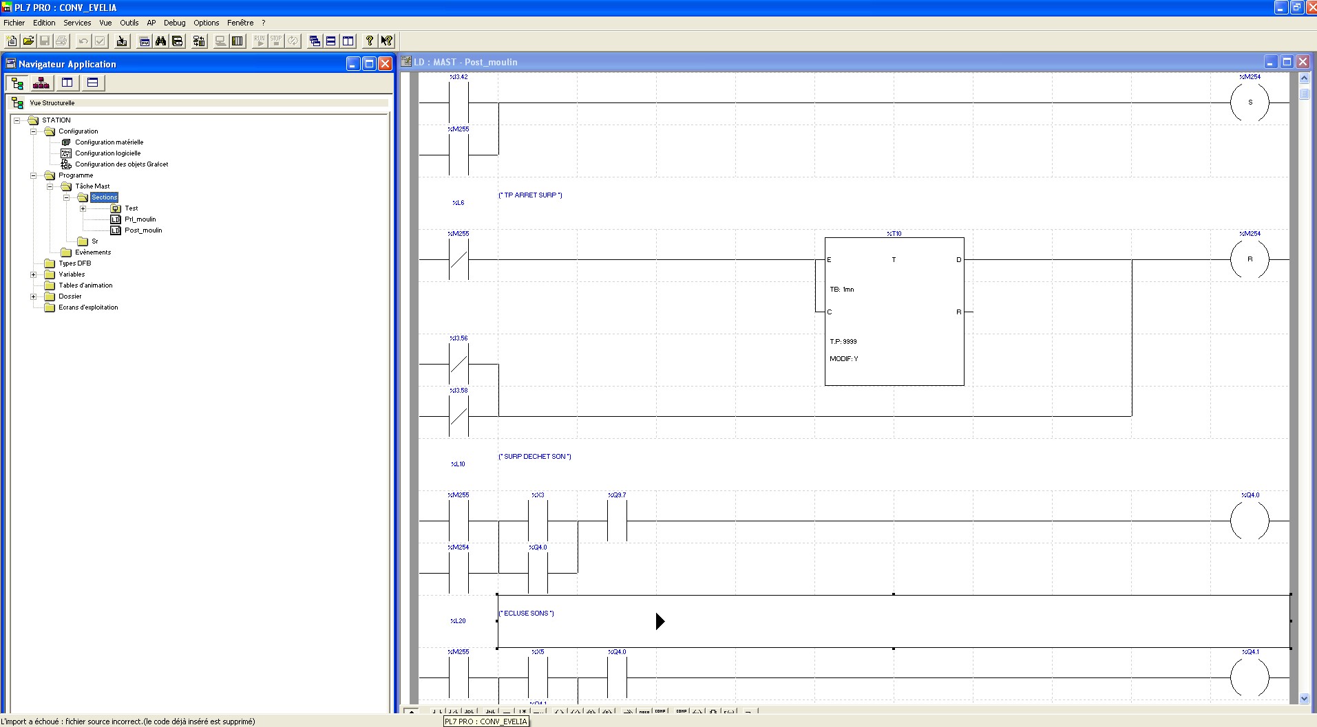Click the New application toolbar icon
This screenshot has width=1317, height=727.
click(12, 41)
